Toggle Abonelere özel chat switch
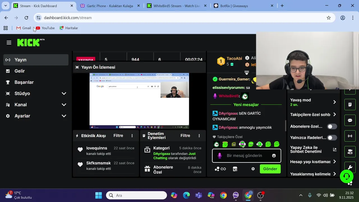The width and height of the screenshot is (359, 202). pyautogui.click(x=332, y=127)
